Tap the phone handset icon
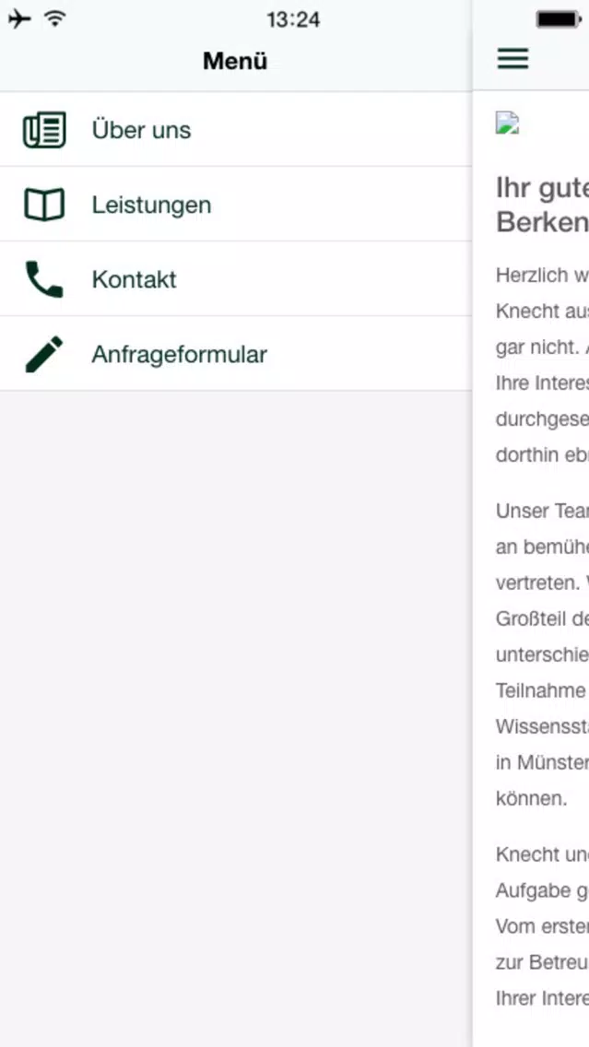589x1047 pixels. point(44,279)
